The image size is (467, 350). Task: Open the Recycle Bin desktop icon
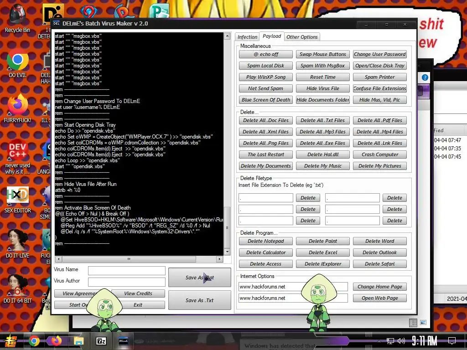(17, 18)
